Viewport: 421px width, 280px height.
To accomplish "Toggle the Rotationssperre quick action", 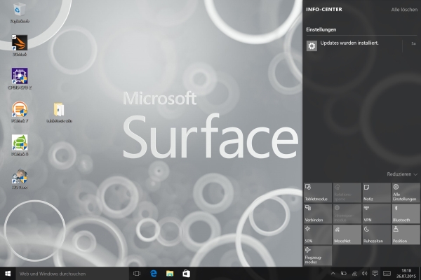I will coord(347,192).
